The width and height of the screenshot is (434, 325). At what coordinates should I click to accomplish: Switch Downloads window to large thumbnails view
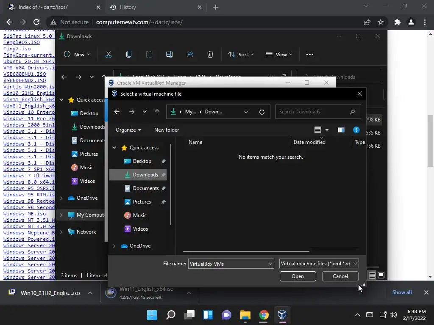(381, 275)
